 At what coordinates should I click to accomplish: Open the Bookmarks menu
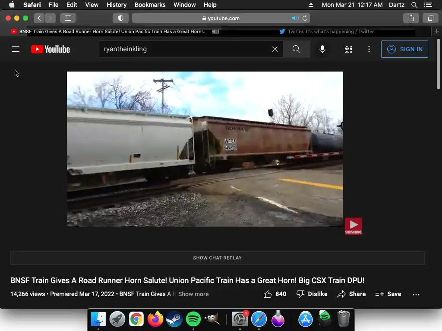(150, 5)
